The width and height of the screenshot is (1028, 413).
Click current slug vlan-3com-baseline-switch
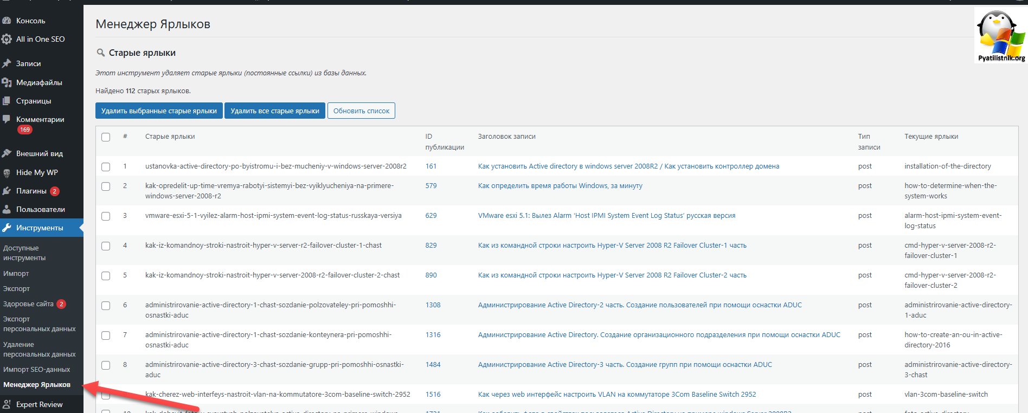(x=946, y=395)
